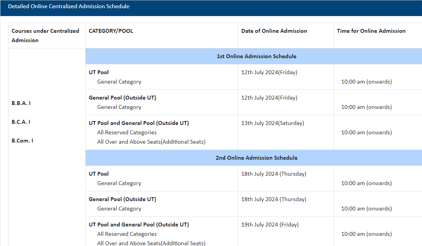Select the B.C.A. I course entry
422x246 pixels.
(x=21, y=122)
